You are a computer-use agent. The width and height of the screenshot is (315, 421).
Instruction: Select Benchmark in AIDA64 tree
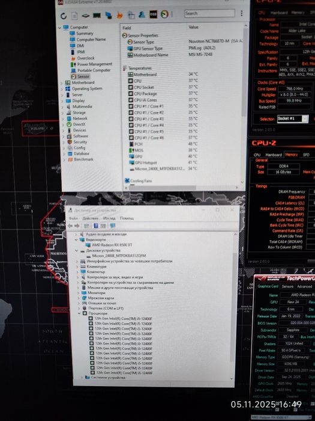[83, 159]
